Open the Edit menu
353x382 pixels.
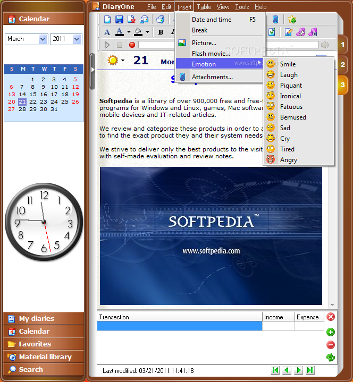166,7
